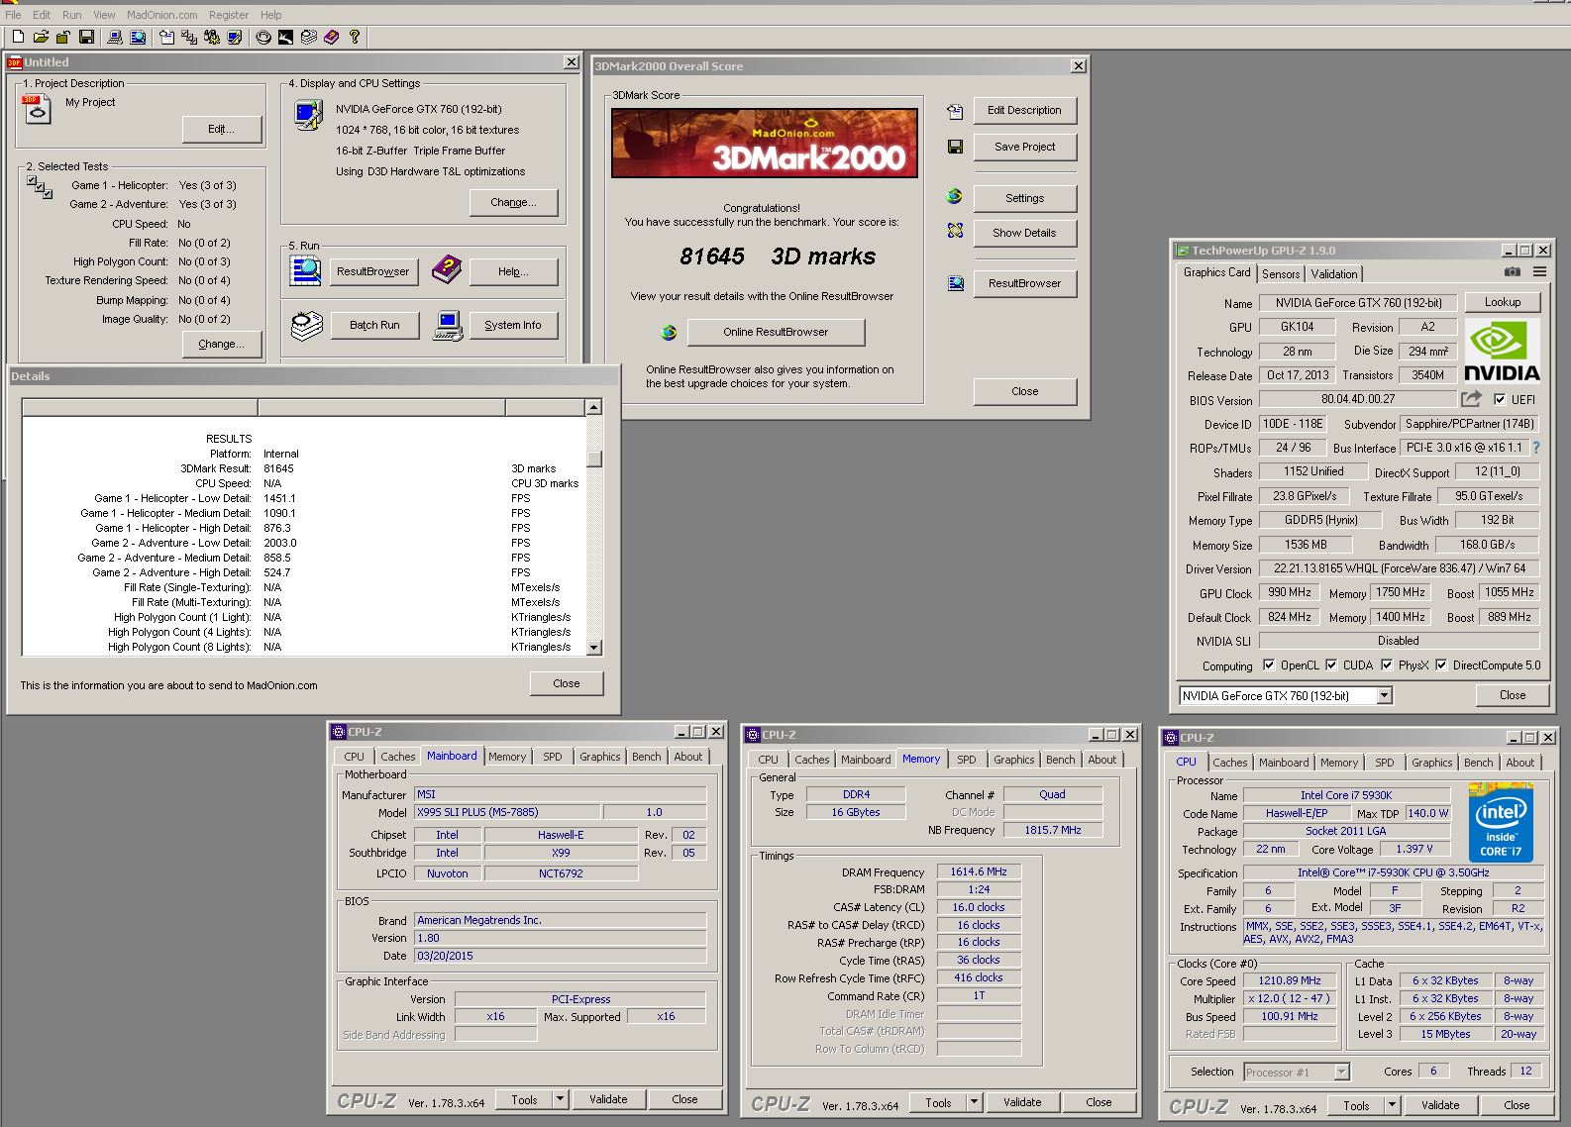Click the BIOS share/export icon in GPU-Z
The width and height of the screenshot is (1571, 1127).
[x=1471, y=398]
